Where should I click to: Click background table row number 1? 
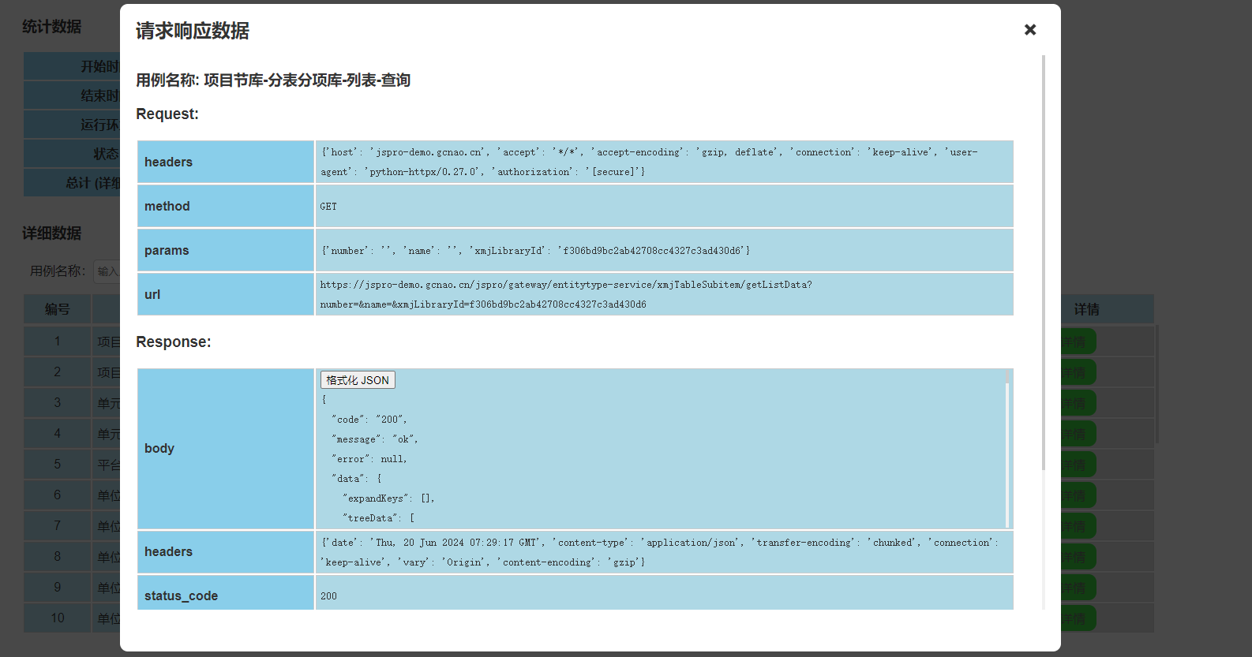57,342
